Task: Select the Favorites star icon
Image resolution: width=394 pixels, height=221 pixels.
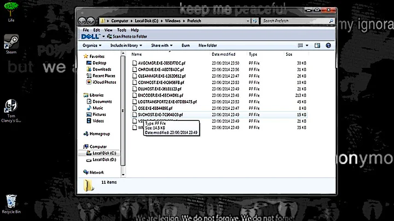Action: tap(86, 56)
